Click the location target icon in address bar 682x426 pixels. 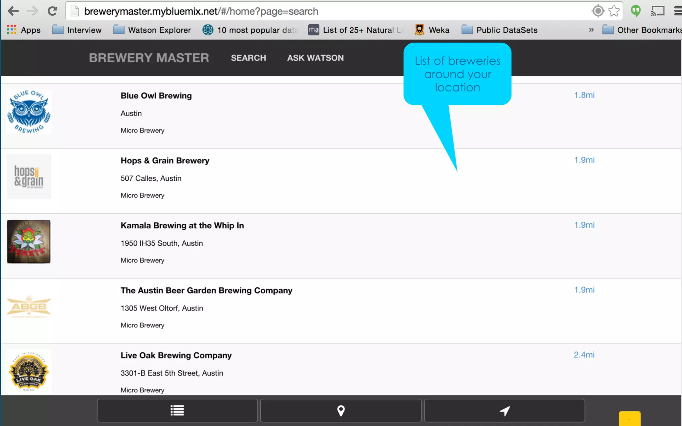[598, 11]
